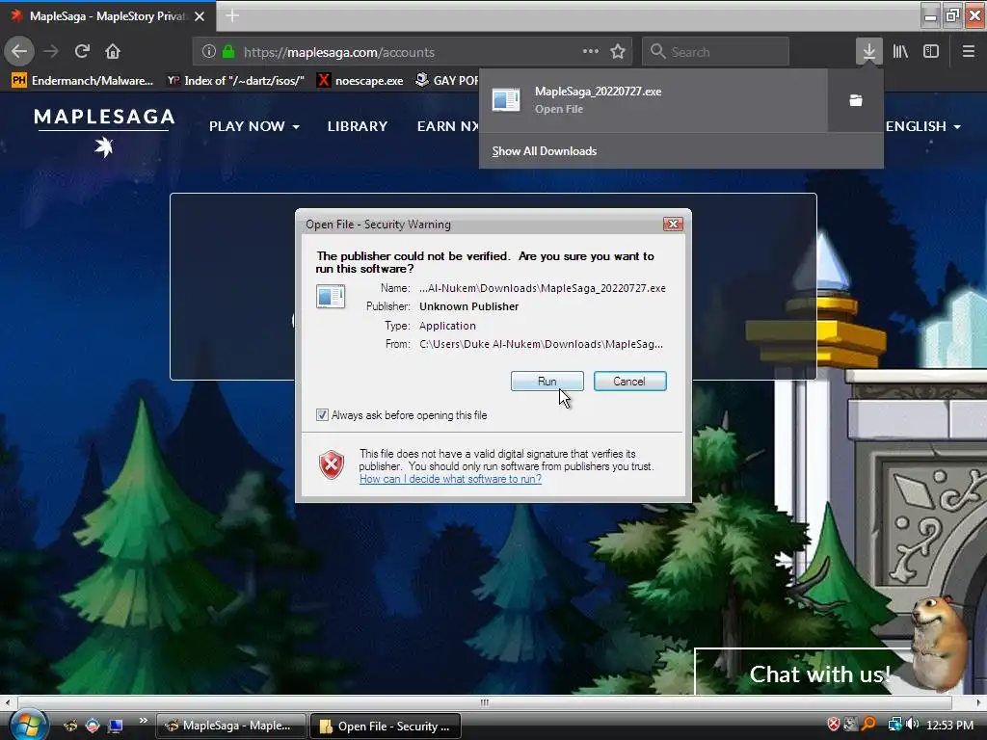Screen dimensions: 987x740
Task: Toggle the Firefox downloads panel arrow
Action: click(x=869, y=52)
